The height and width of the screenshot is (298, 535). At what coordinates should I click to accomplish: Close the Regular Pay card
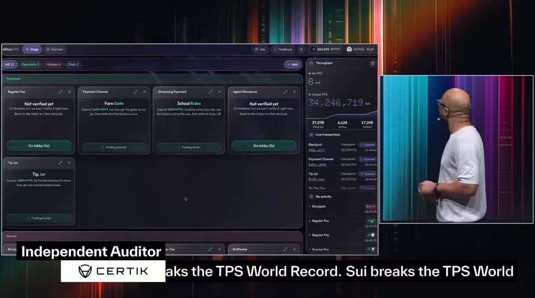(69, 92)
